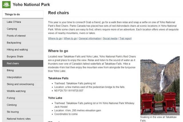Choose Burgess Shale in side navigation
Image resolution: width=183 pixels, height=122 pixels.
coord(15,56)
